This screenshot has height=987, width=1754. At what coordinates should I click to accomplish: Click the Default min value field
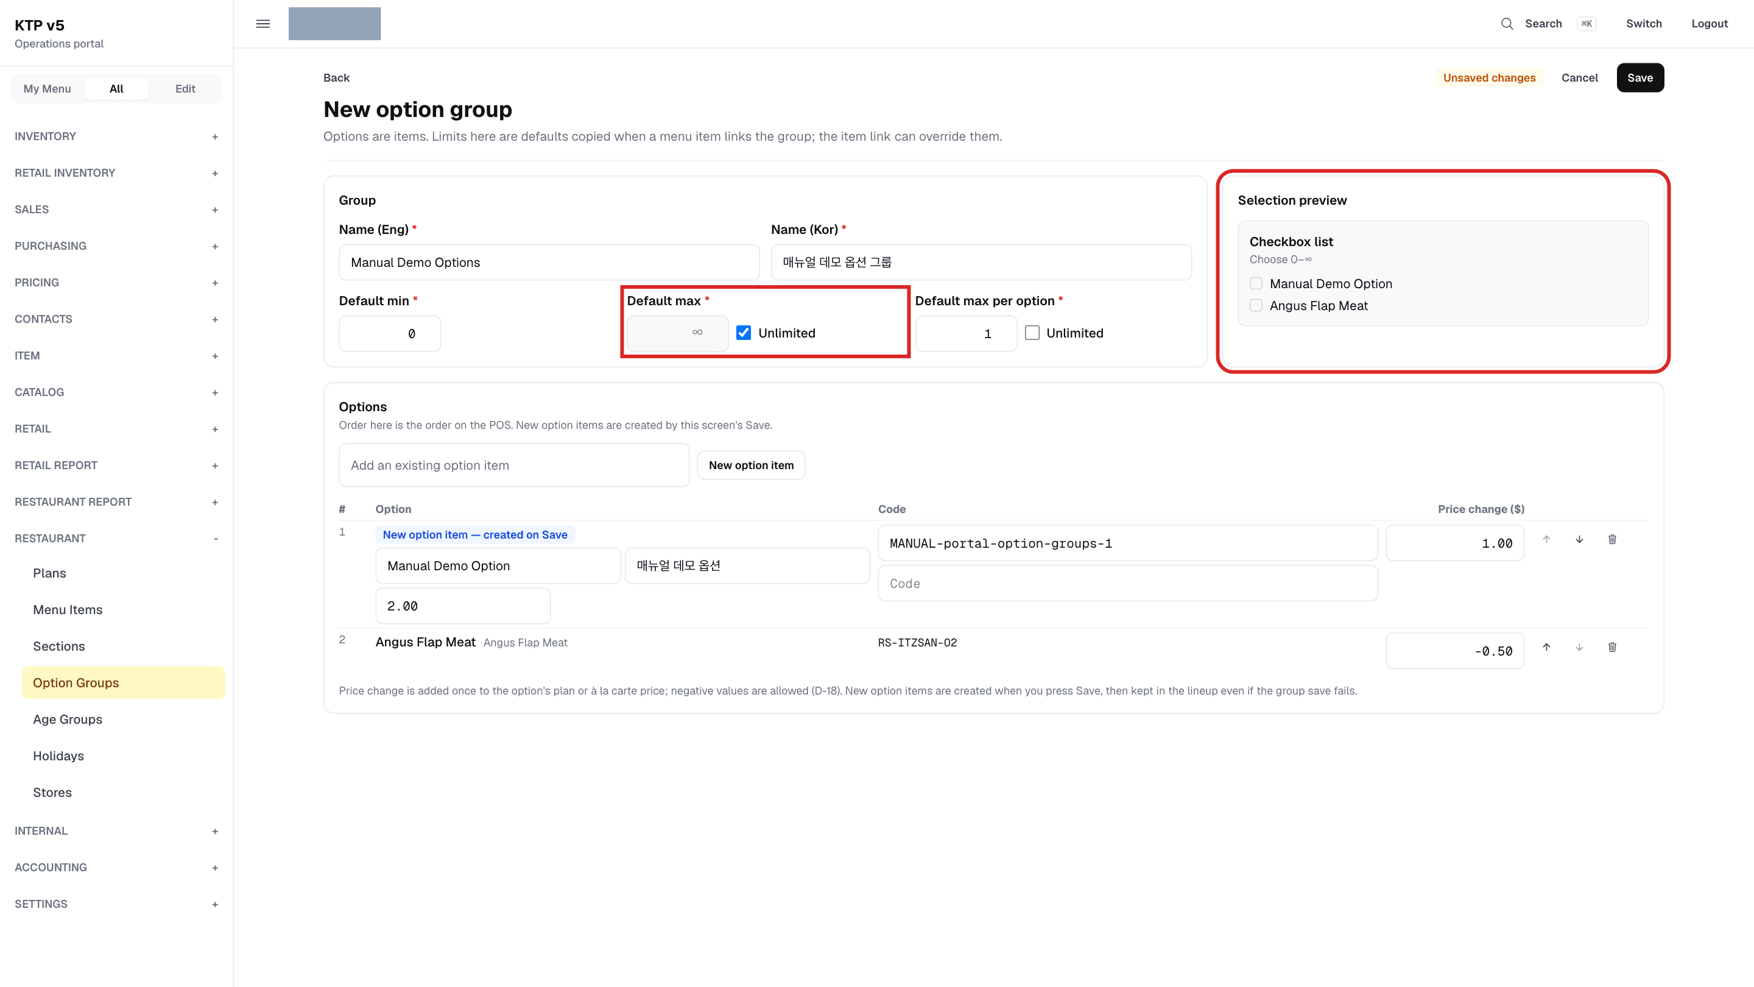pos(390,333)
